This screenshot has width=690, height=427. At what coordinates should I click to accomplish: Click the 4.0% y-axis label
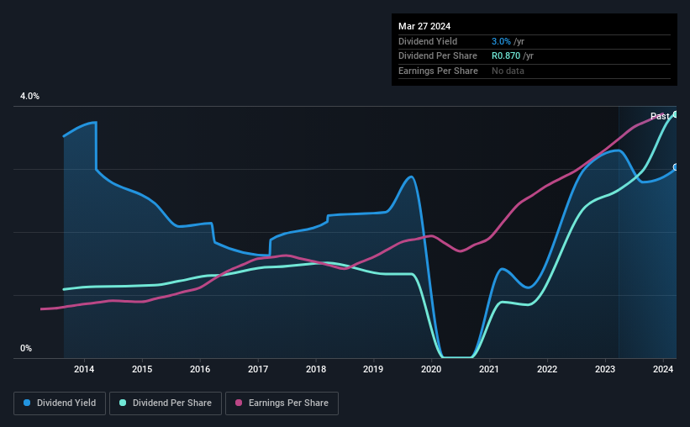(x=30, y=97)
